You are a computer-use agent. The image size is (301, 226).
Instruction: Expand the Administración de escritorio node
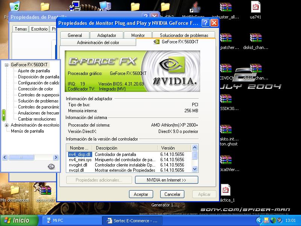pos(6,125)
